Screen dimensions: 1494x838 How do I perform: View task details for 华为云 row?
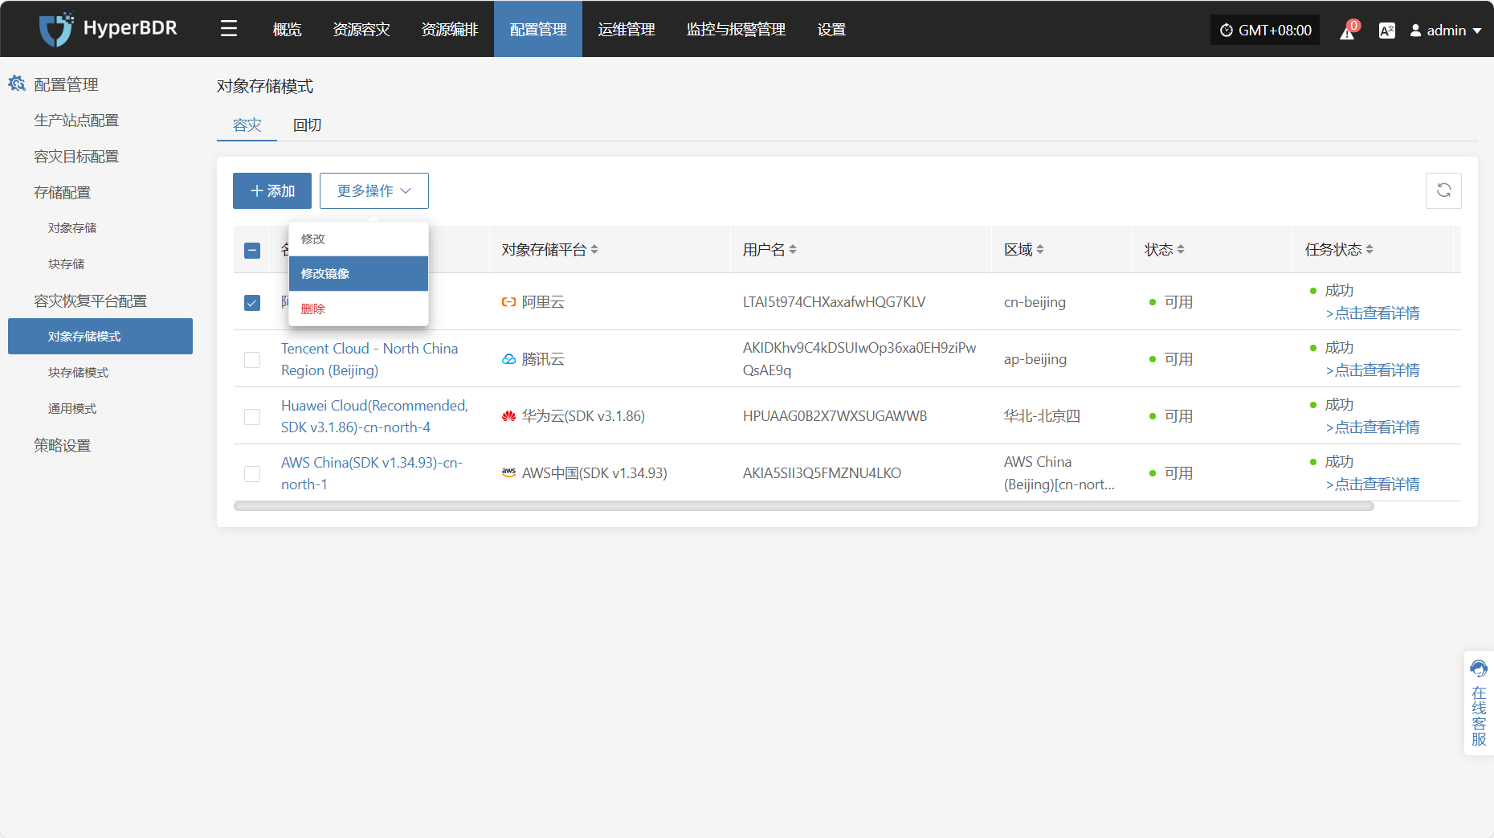pos(1373,427)
